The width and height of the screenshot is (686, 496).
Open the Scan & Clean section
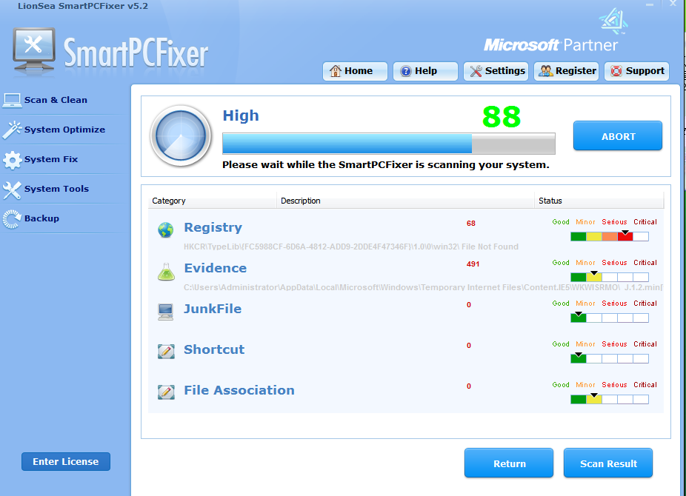tap(56, 100)
